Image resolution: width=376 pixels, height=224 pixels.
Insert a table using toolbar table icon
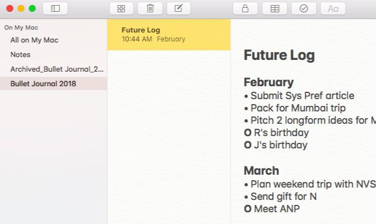point(274,8)
